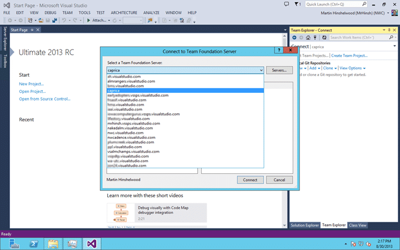
Task: Click the user account avatar picture
Action: 394,13
